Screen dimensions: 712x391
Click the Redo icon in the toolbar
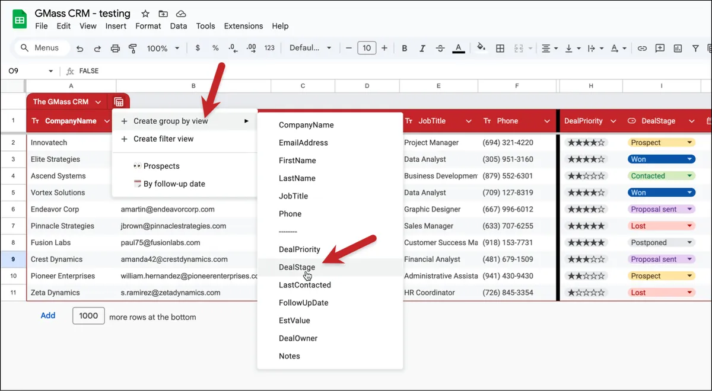coord(97,49)
